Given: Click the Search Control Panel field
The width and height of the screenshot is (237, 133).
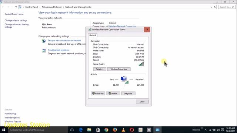Looking at the screenshot, I should click(227, 7).
